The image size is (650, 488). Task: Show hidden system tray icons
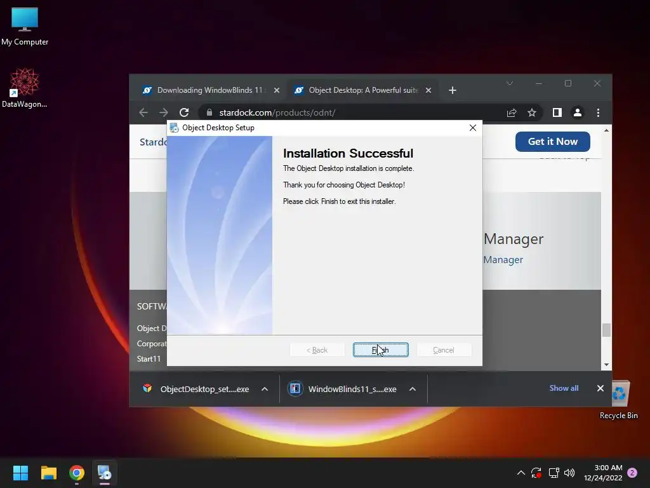[521, 473]
